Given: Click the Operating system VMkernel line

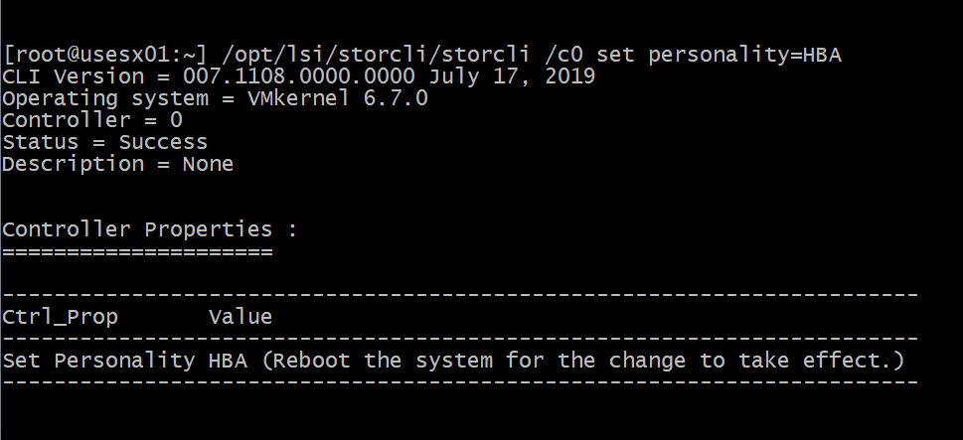Looking at the screenshot, I should (x=215, y=98).
